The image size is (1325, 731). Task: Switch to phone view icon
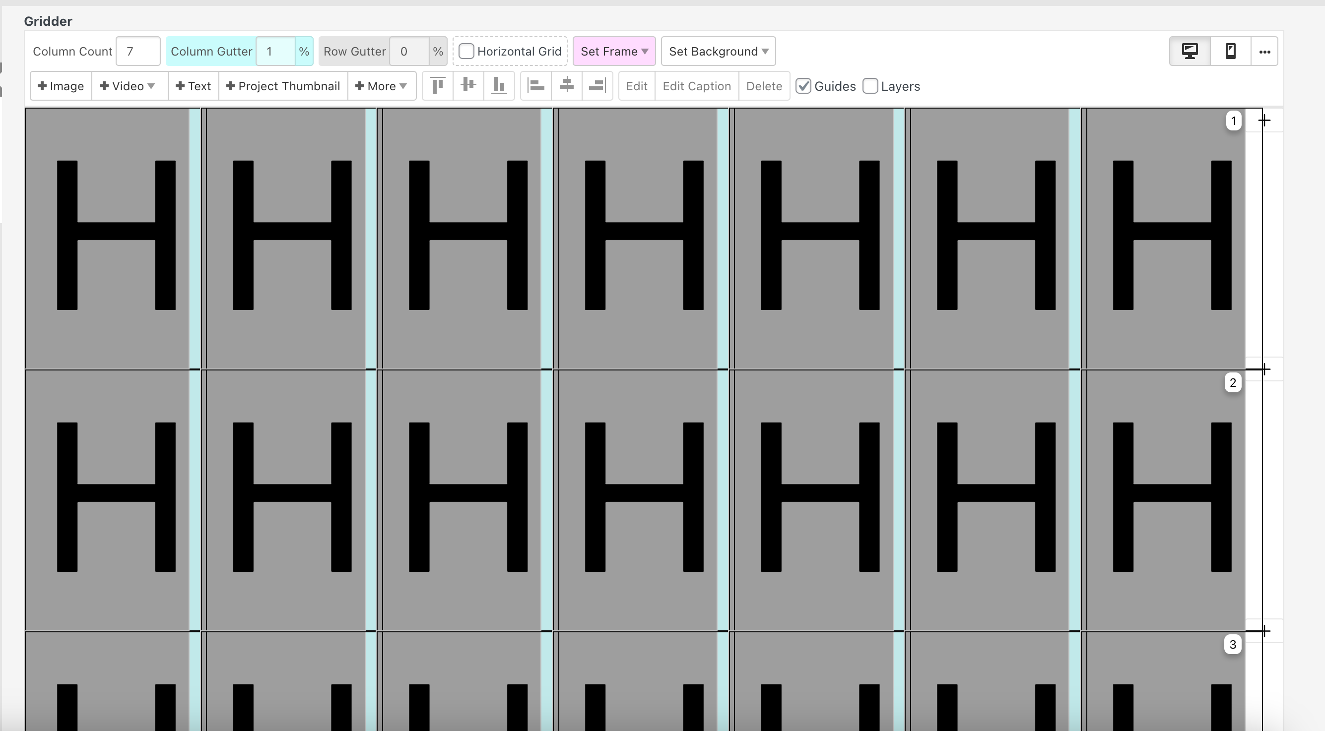click(x=1230, y=51)
